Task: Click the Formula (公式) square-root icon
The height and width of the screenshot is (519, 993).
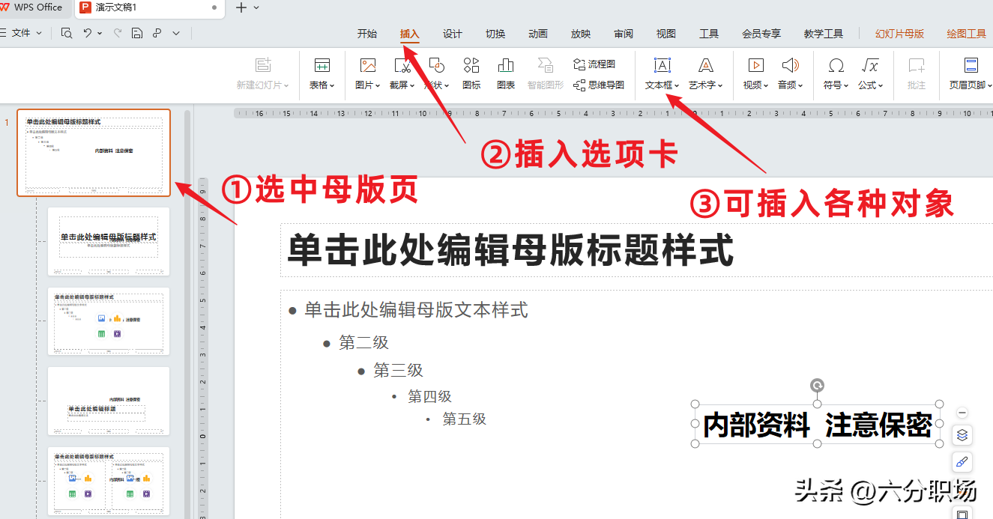Action: coord(870,65)
